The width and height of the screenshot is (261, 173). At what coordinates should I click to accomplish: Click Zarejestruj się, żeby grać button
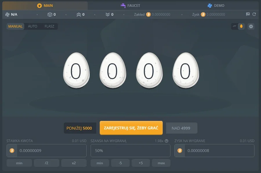click(131, 128)
